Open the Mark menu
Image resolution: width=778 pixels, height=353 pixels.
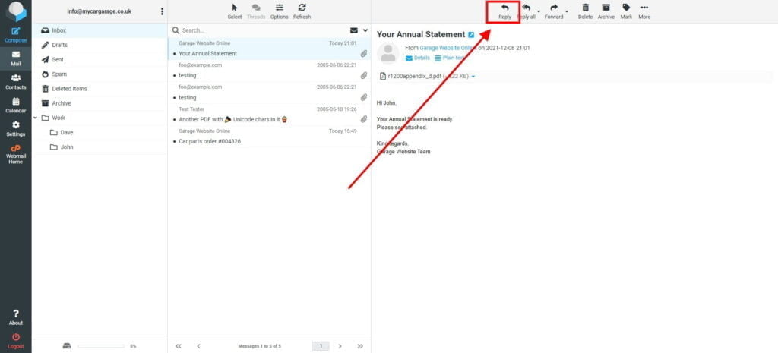point(626,11)
